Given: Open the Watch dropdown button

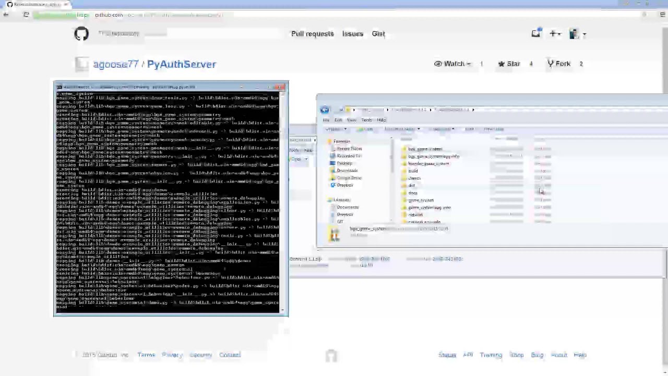Looking at the screenshot, I should coord(453,64).
